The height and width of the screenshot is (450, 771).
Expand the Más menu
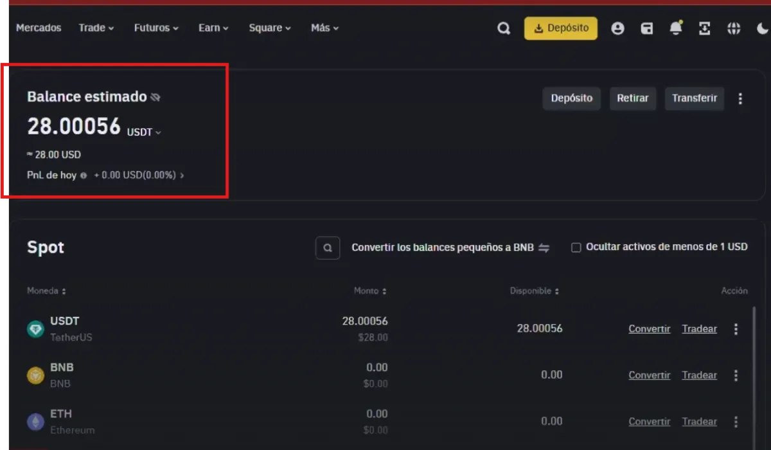click(x=324, y=28)
